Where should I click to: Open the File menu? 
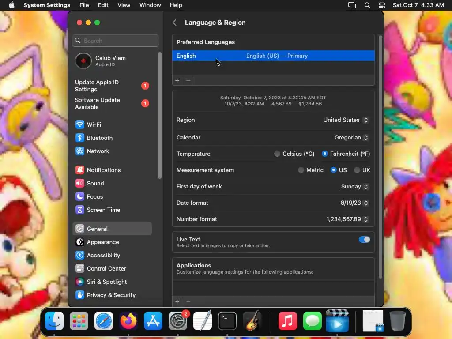[x=84, y=5]
